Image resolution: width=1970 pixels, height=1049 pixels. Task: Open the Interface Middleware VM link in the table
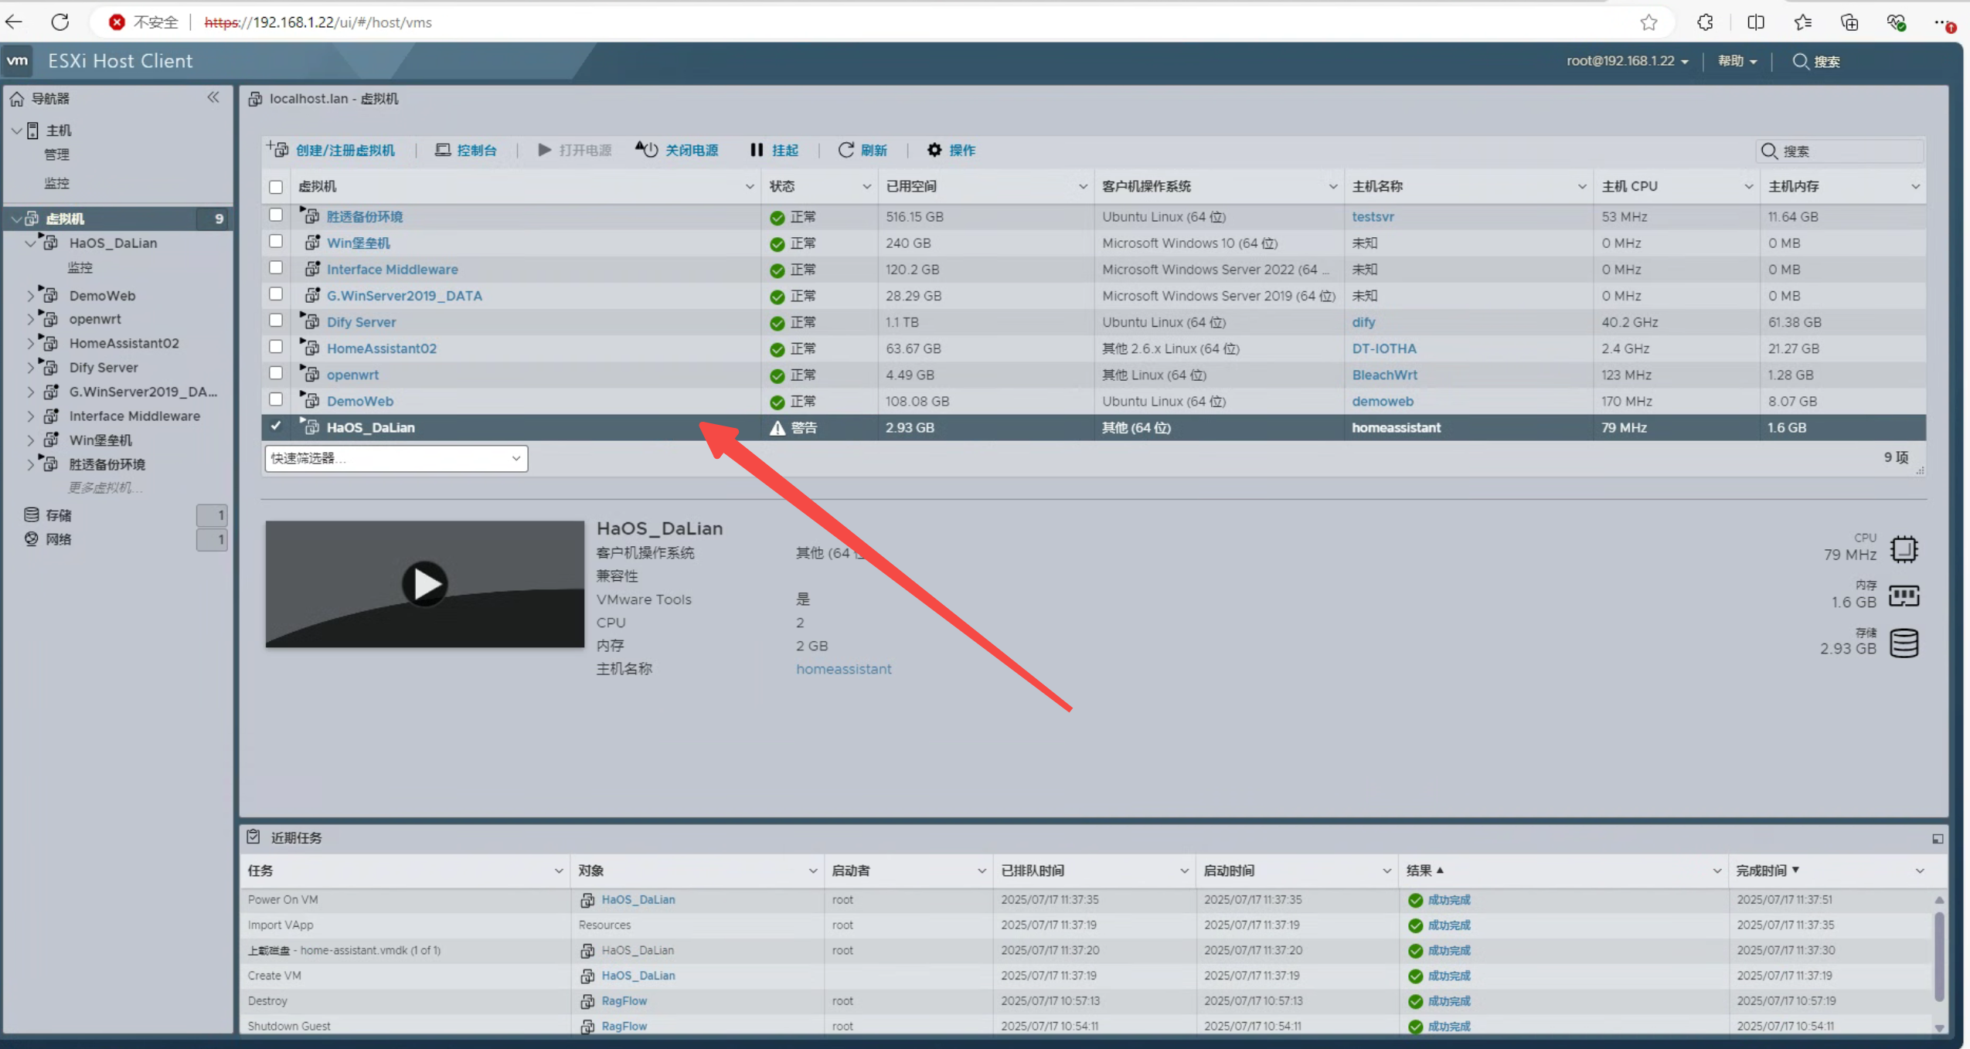pyautogui.click(x=392, y=269)
